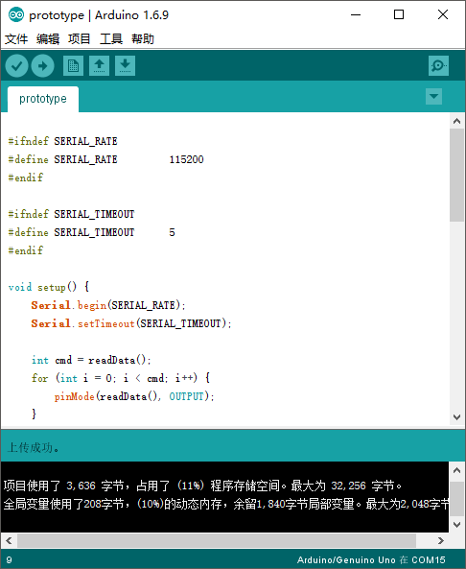This screenshot has width=466, height=569.
Task: Save the sketch with the down-arrow icon
Action: point(125,65)
